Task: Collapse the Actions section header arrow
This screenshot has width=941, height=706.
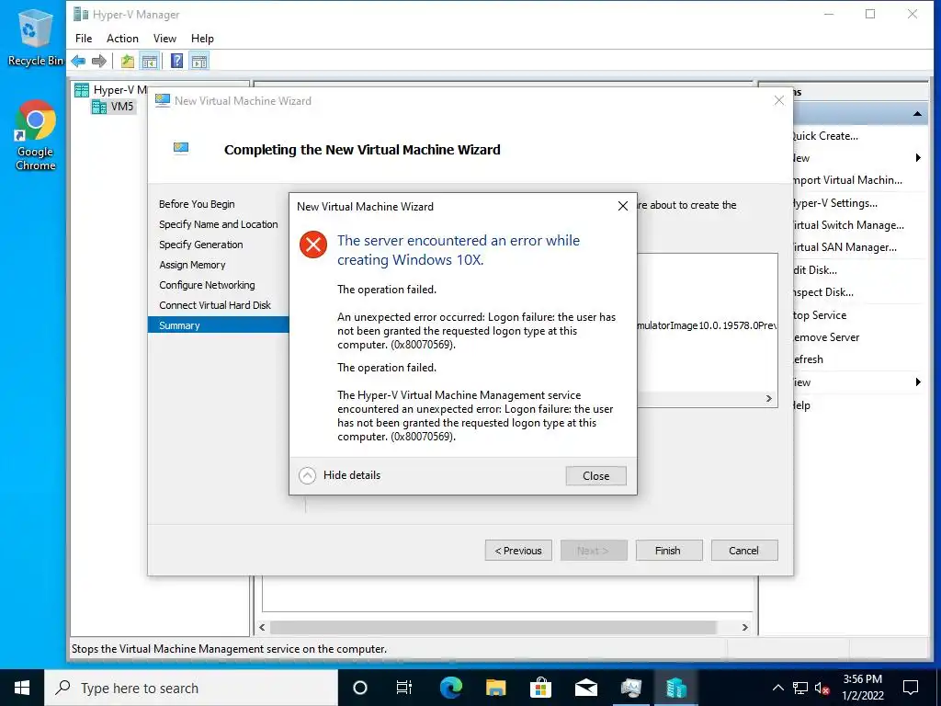Action: (918, 114)
